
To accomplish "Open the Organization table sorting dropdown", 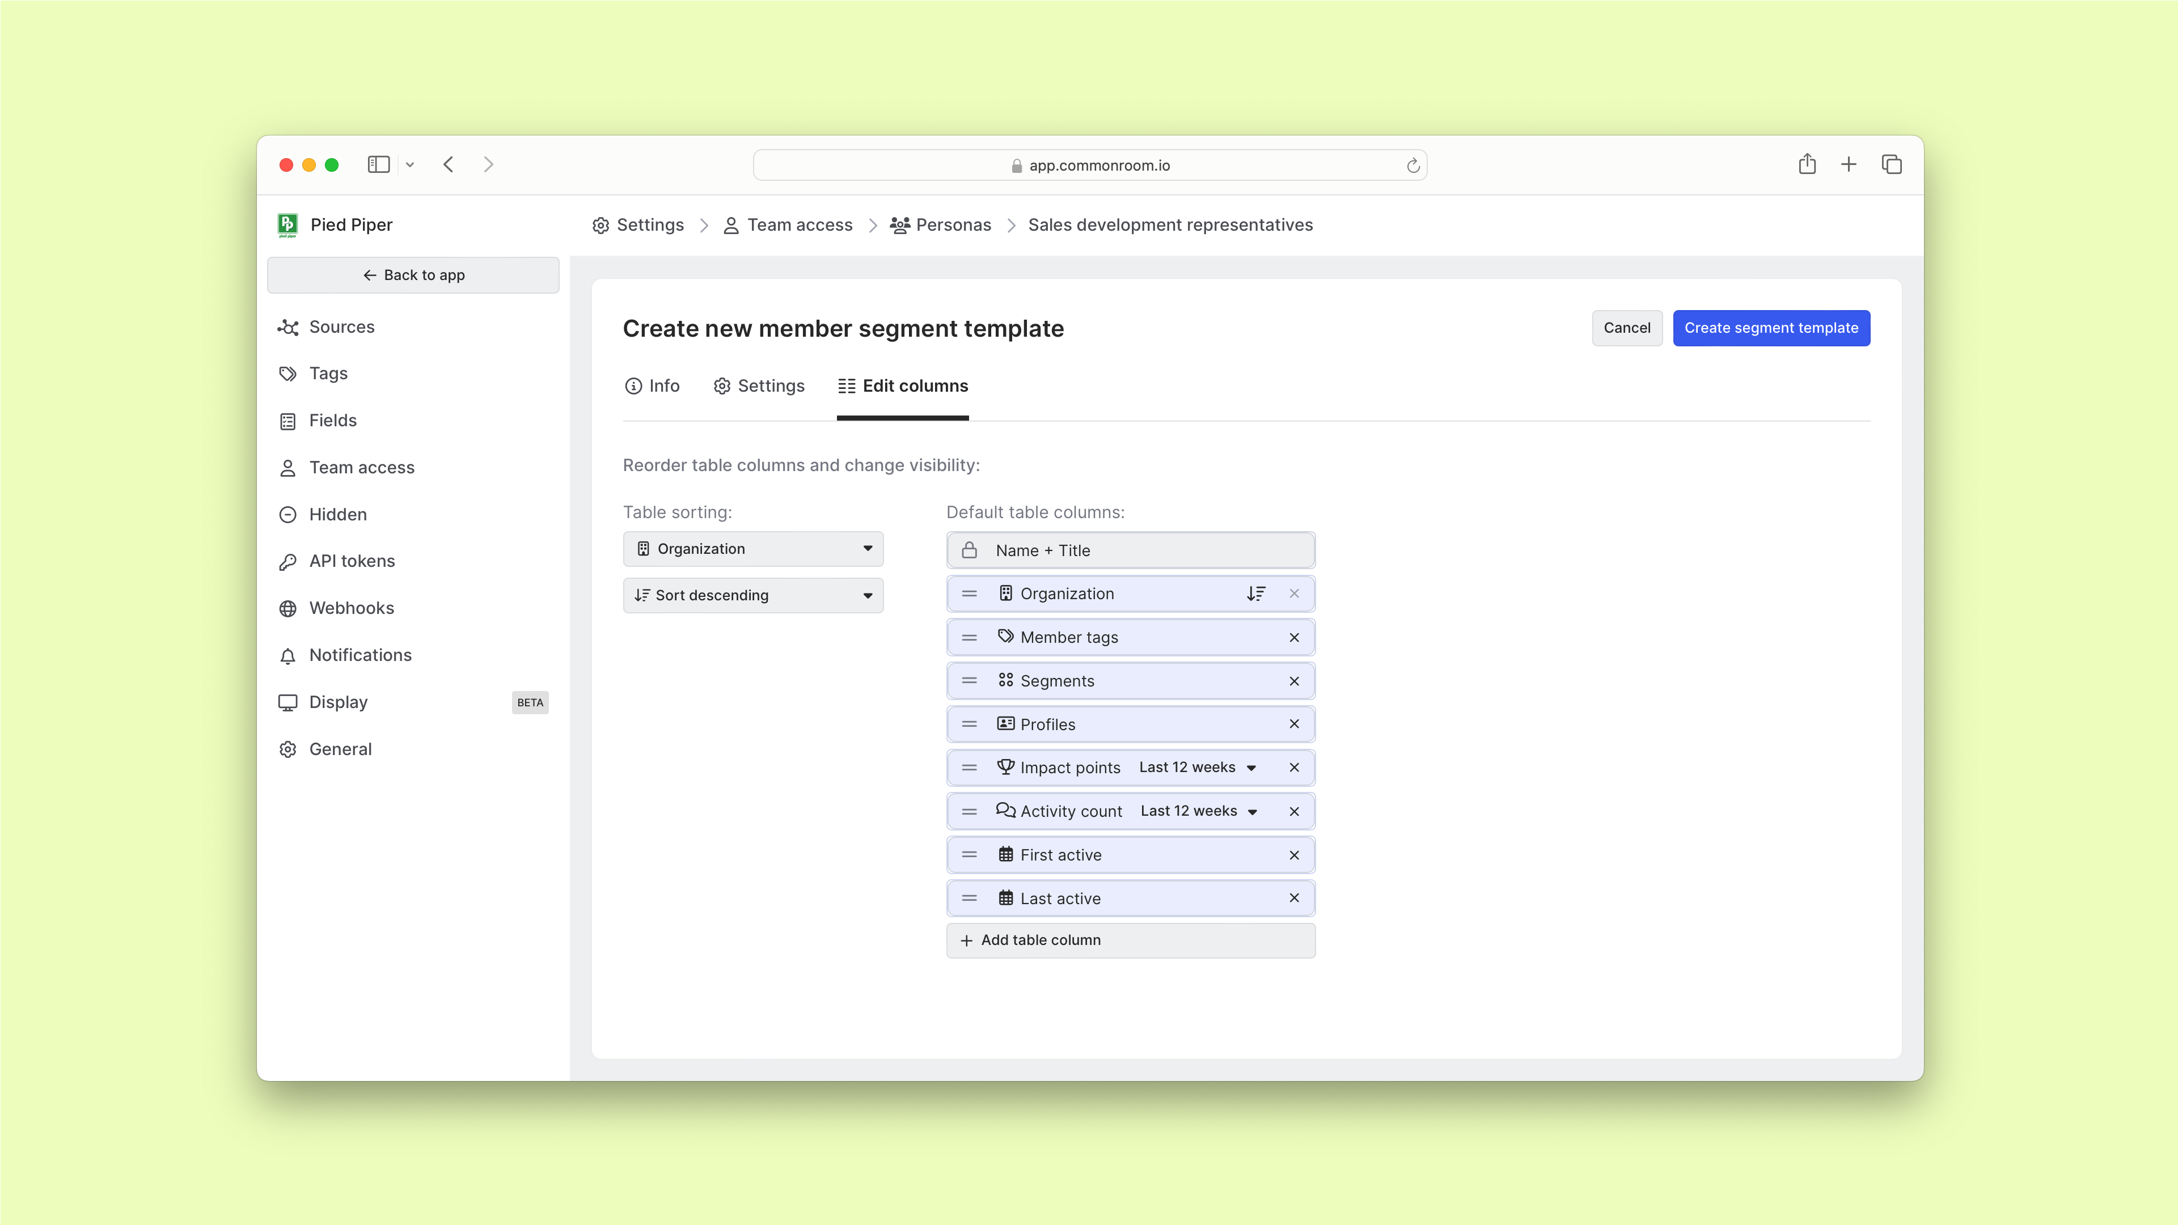I will click(752, 549).
